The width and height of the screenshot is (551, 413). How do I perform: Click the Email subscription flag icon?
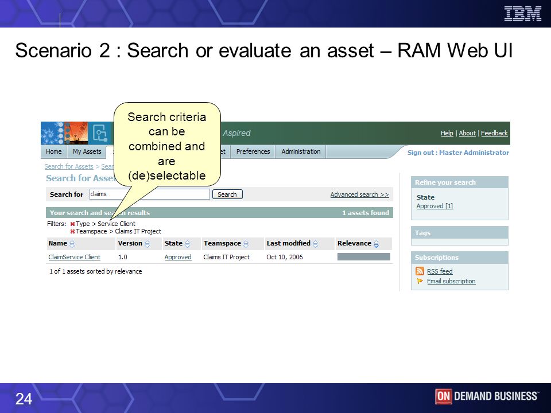[420, 281]
